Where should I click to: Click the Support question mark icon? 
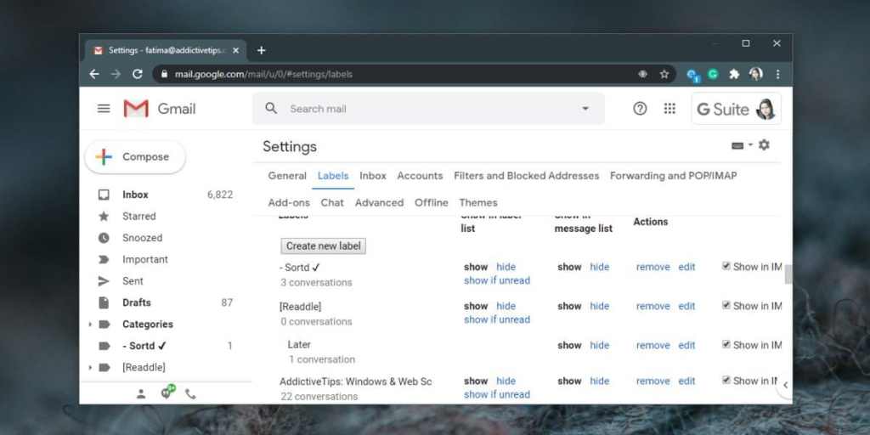[x=640, y=109]
